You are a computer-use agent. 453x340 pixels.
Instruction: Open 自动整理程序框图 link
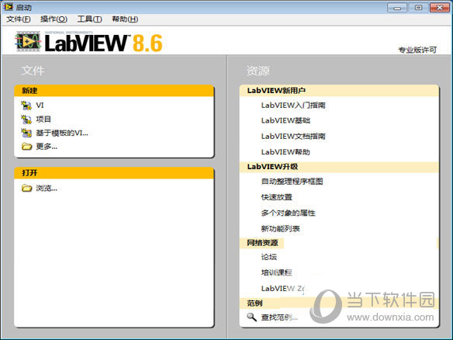tap(292, 182)
